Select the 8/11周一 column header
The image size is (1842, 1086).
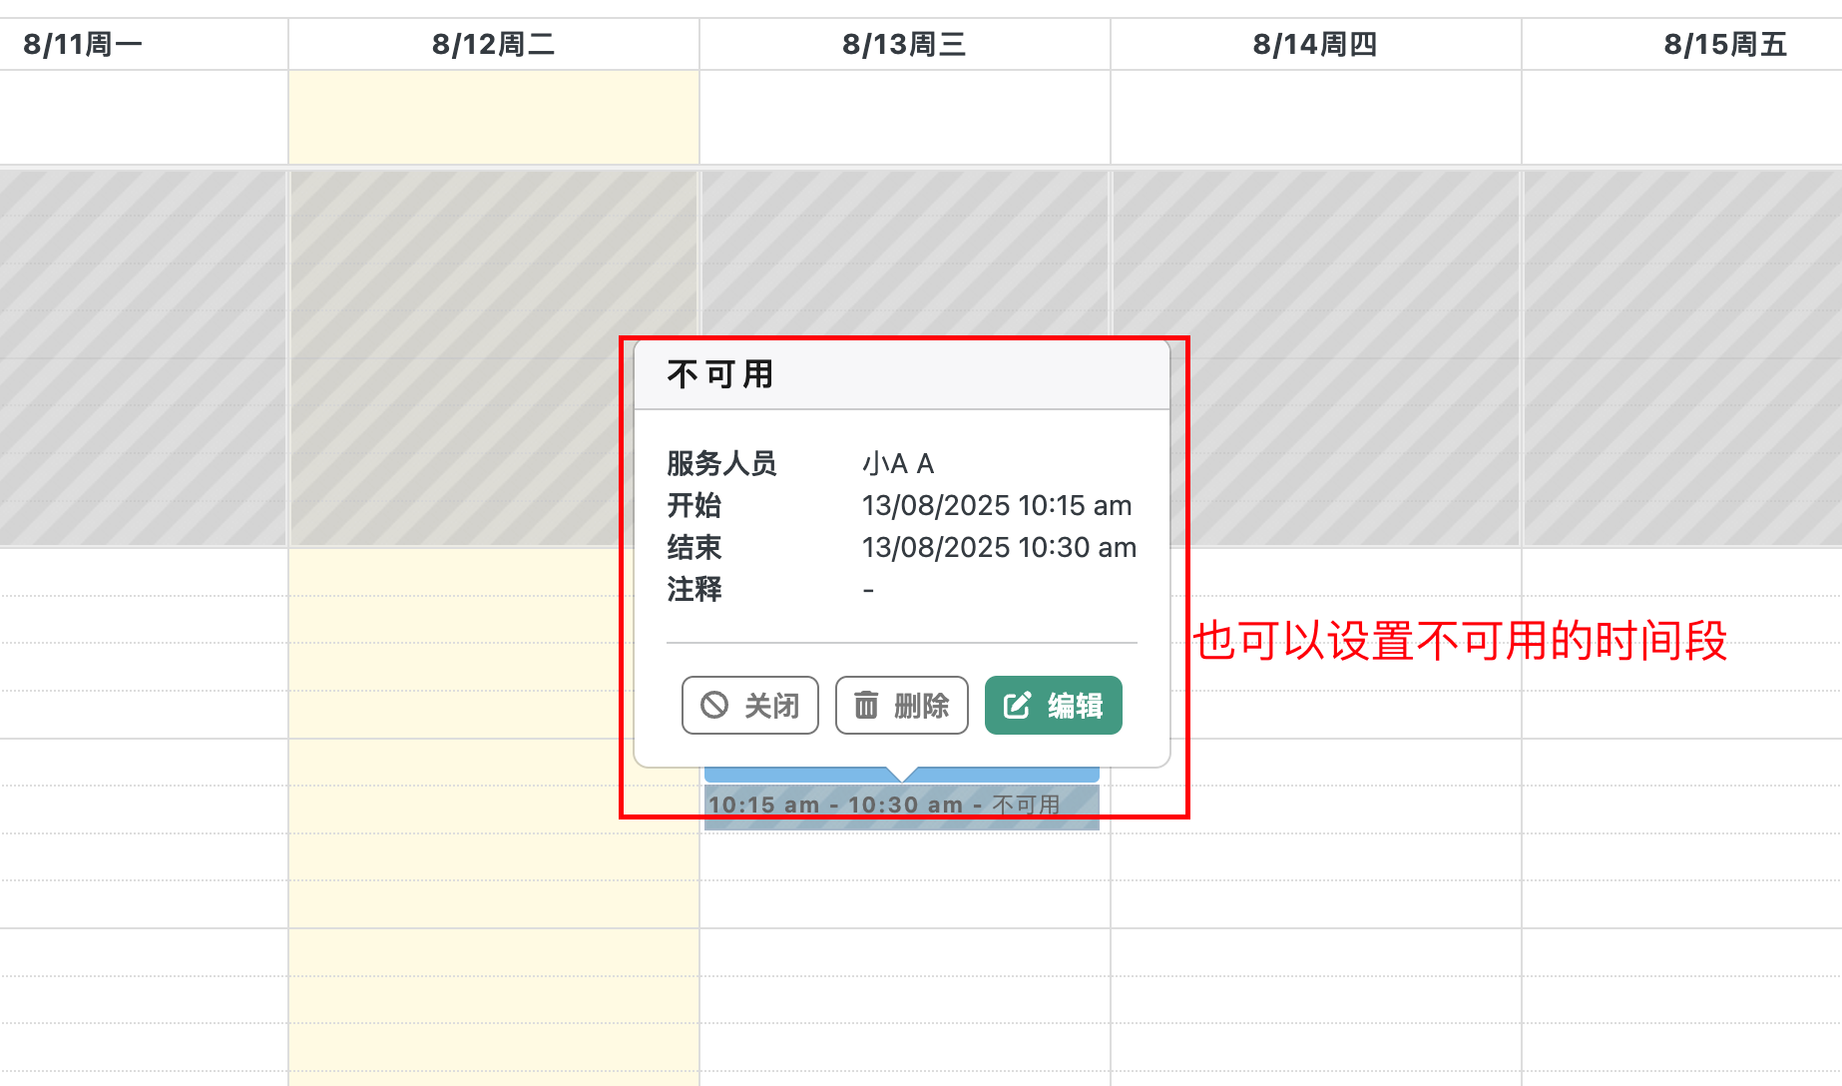click(83, 45)
